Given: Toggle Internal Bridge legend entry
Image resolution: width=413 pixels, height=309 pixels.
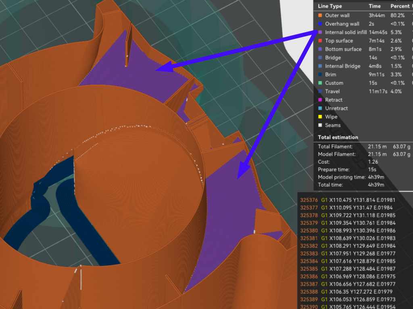Looking at the screenshot, I should (x=342, y=66).
